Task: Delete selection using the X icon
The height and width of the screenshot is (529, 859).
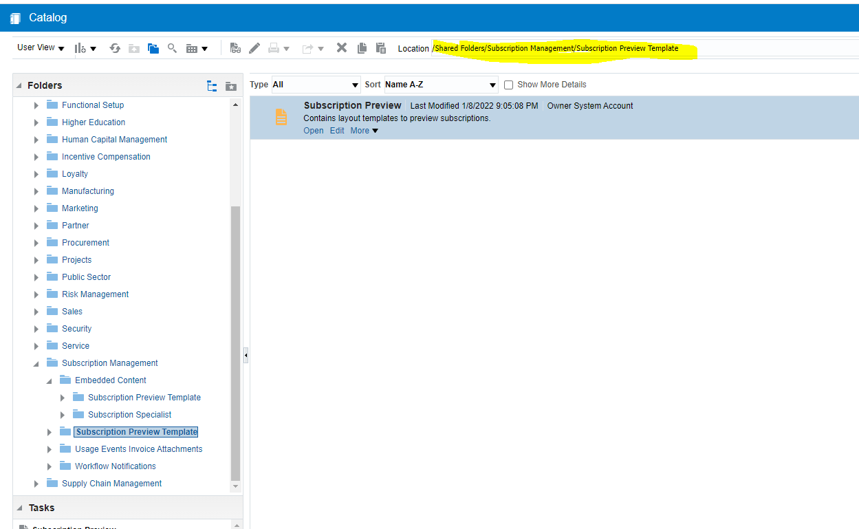Action: click(x=341, y=48)
